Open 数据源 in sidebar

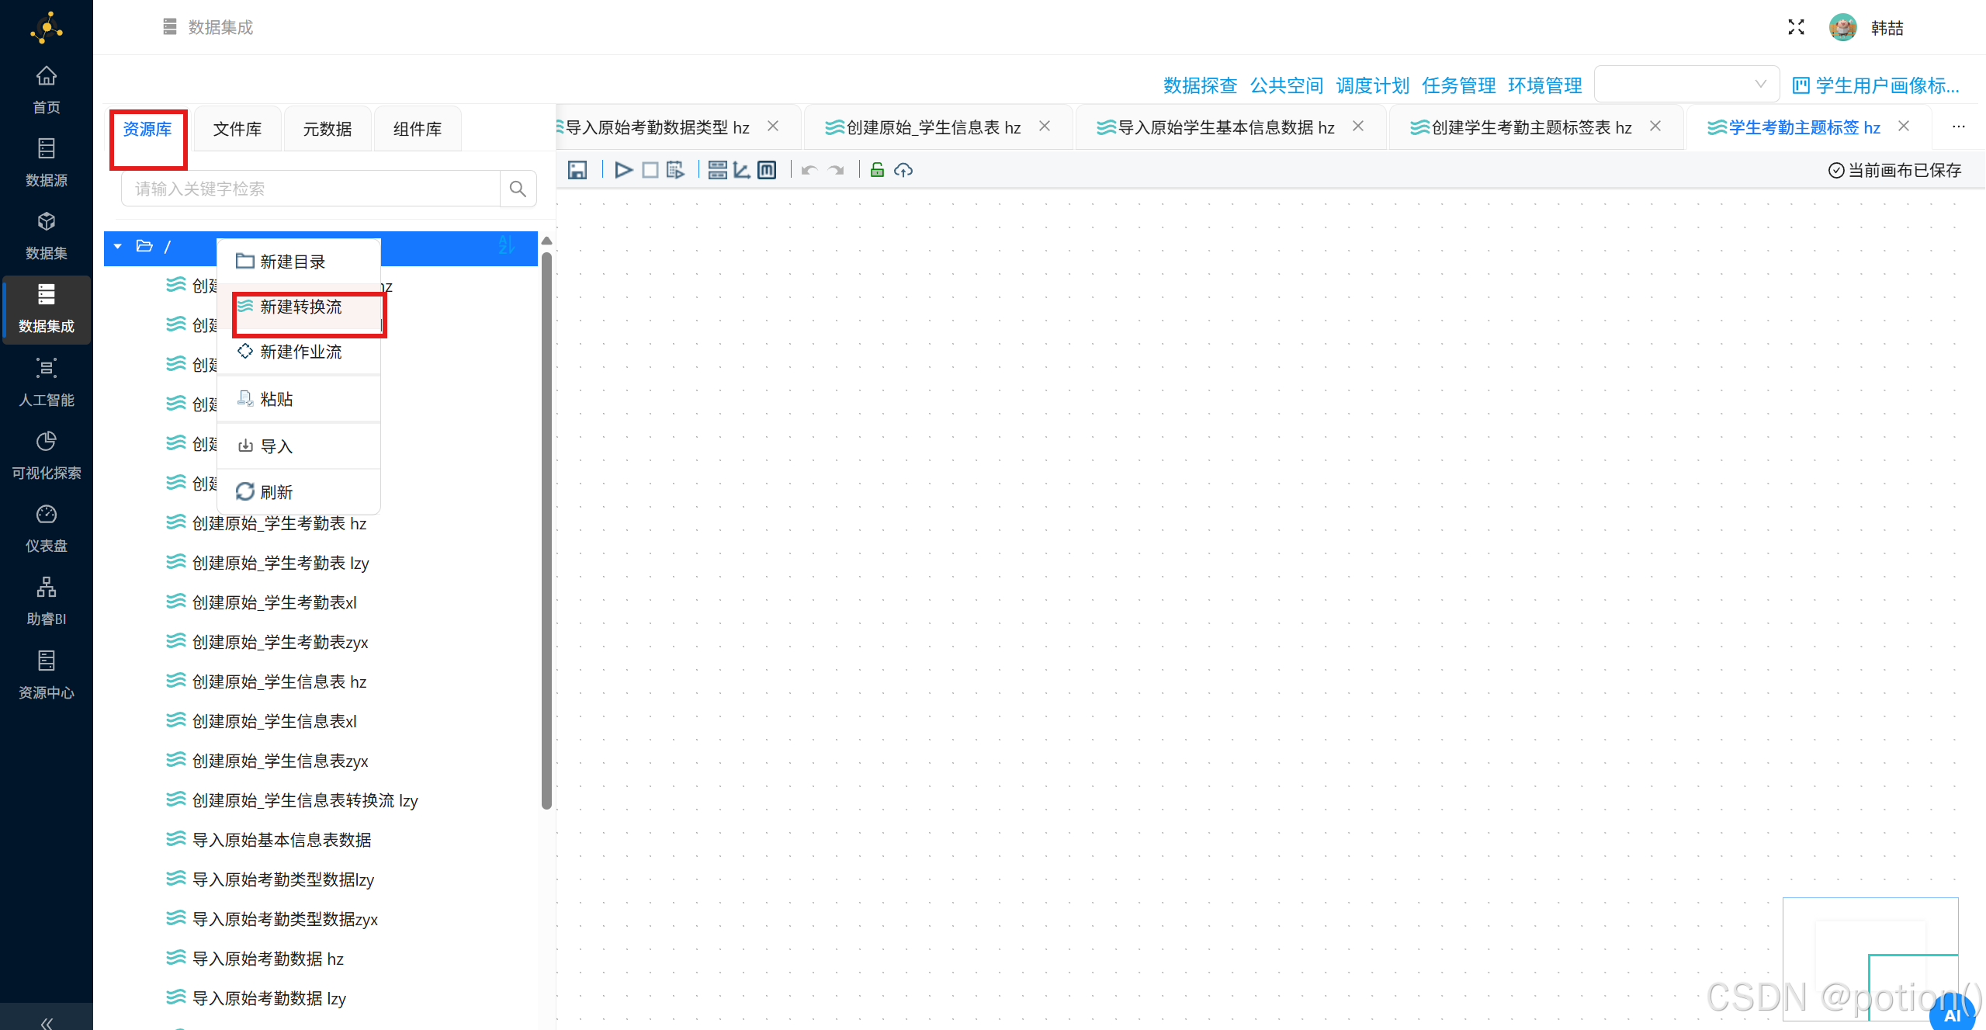47,162
